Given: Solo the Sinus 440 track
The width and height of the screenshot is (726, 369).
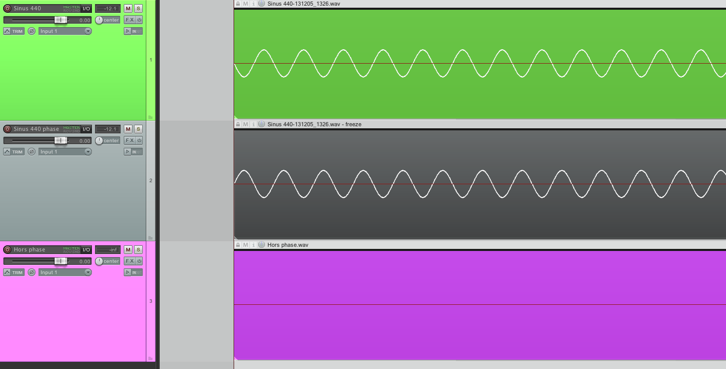Looking at the screenshot, I should (x=138, y=8).
